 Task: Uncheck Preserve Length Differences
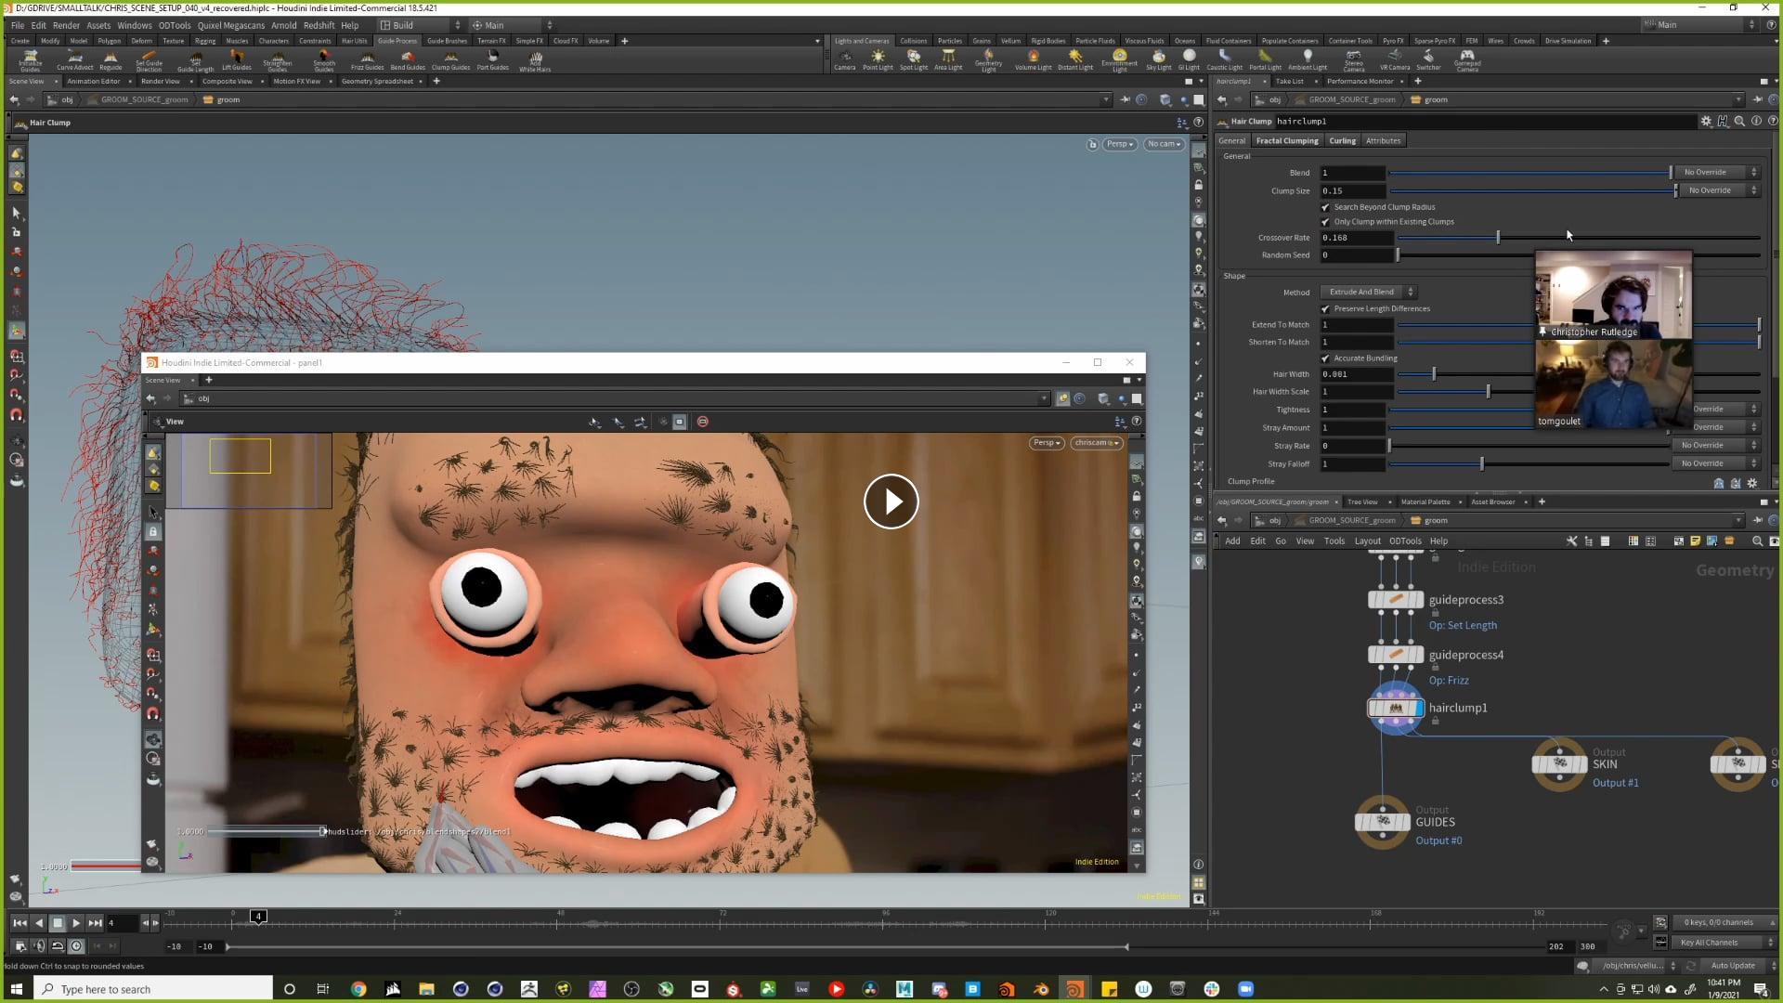tap(1325, 308)
